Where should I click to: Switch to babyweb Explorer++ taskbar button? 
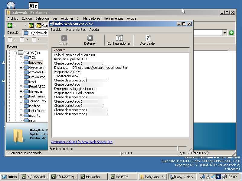point(152,177)
